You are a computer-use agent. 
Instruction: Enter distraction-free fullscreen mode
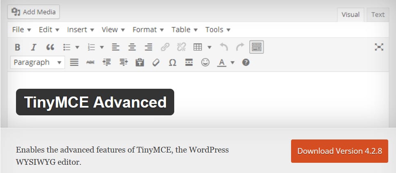coord(379,47)
